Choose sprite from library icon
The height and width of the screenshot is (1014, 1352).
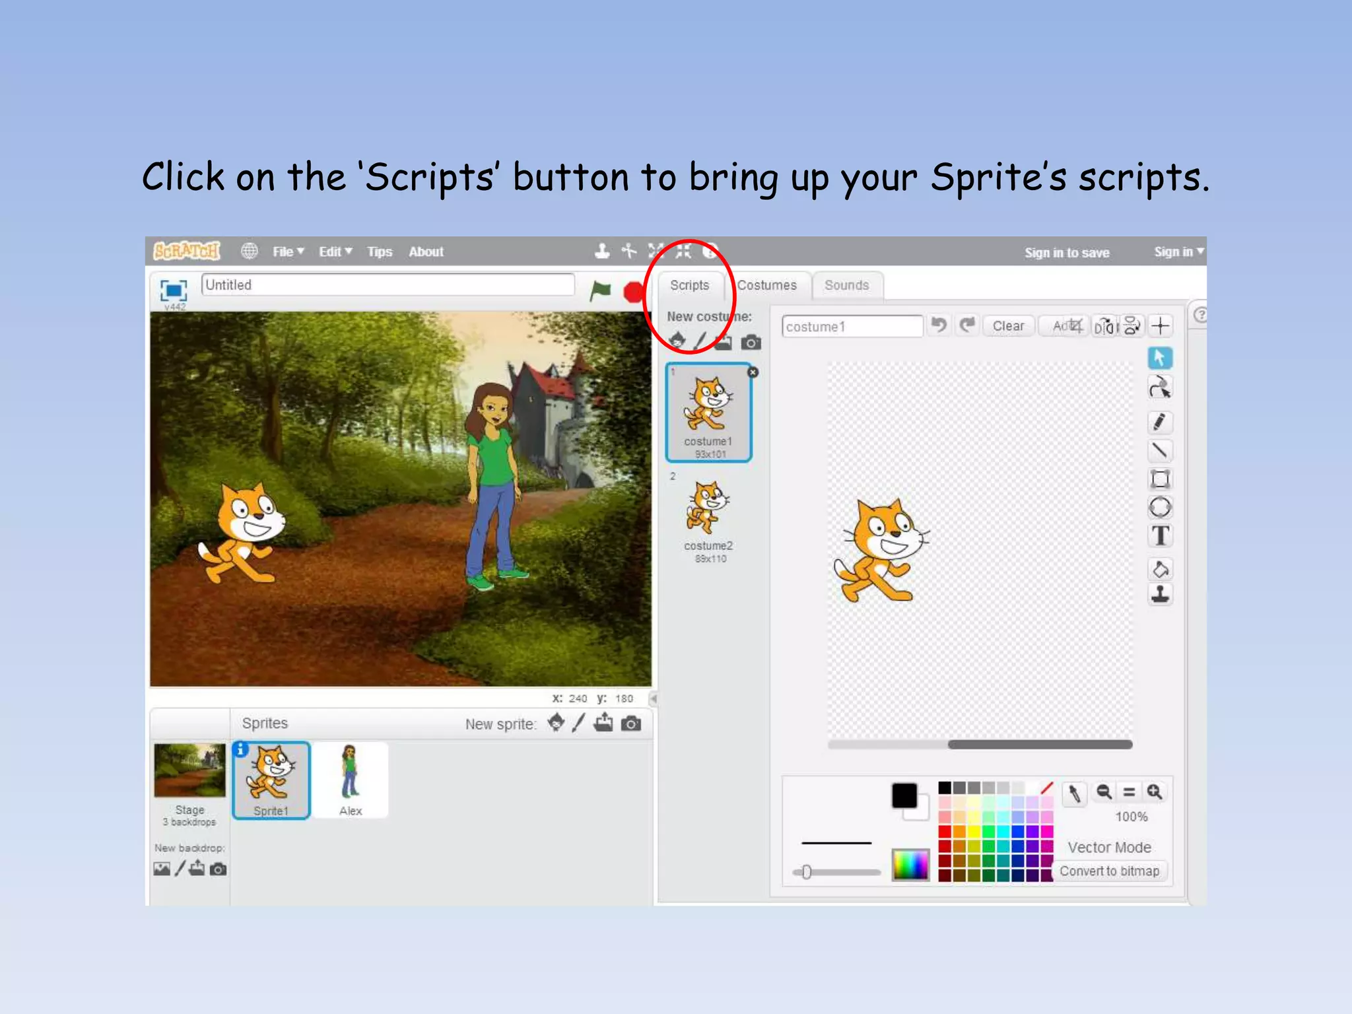[x=556, y=723]
